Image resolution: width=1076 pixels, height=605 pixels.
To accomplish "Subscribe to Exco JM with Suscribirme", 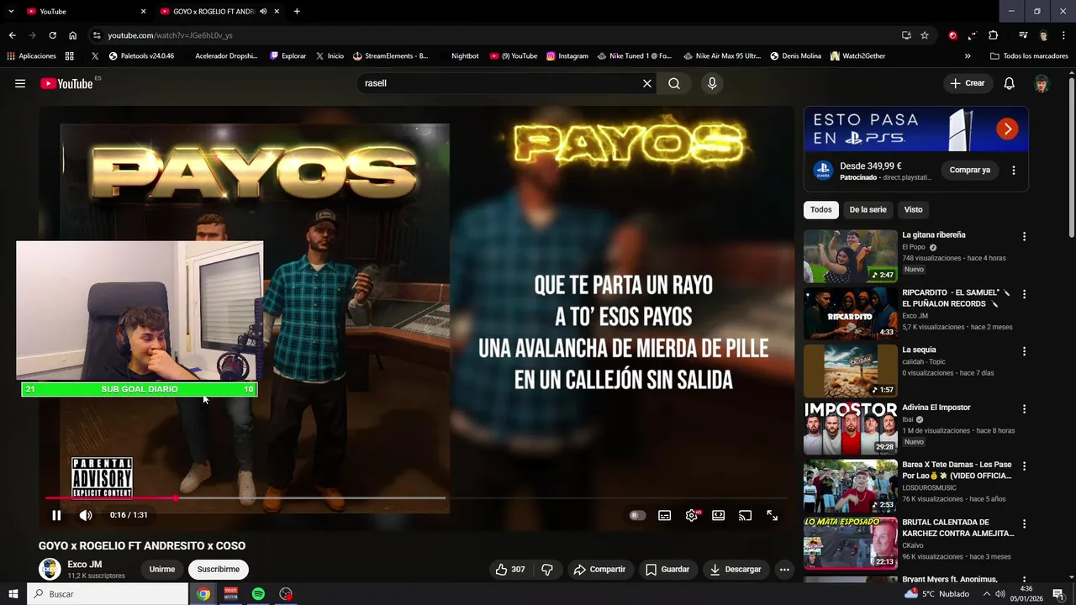I will [x=219, y=569].
